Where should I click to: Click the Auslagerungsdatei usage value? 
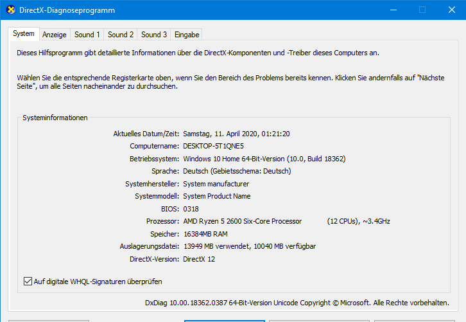(x=249, y=246)
